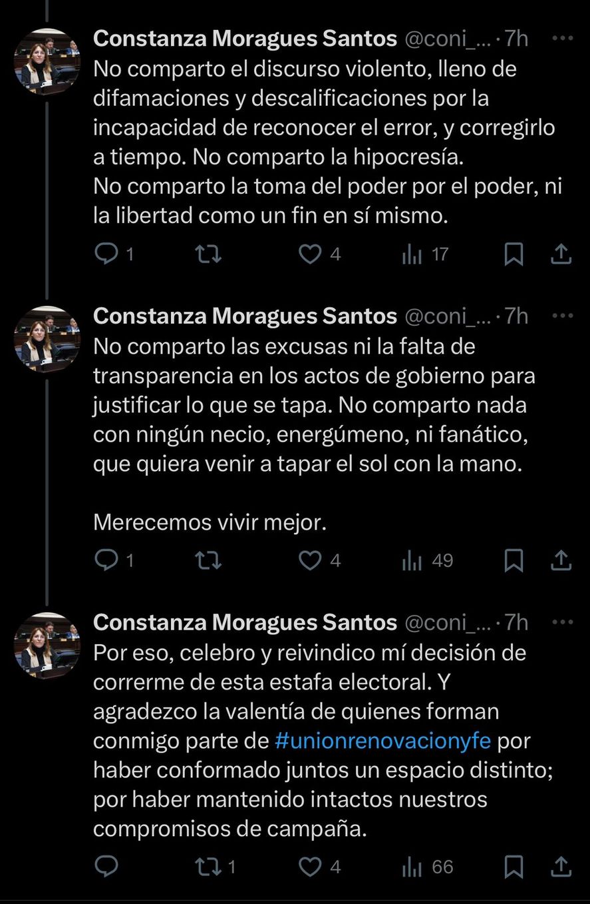Bookmark the first tweet about 'discurso violento'
Screen dimensions: 590x904
[x=514, y=254]
